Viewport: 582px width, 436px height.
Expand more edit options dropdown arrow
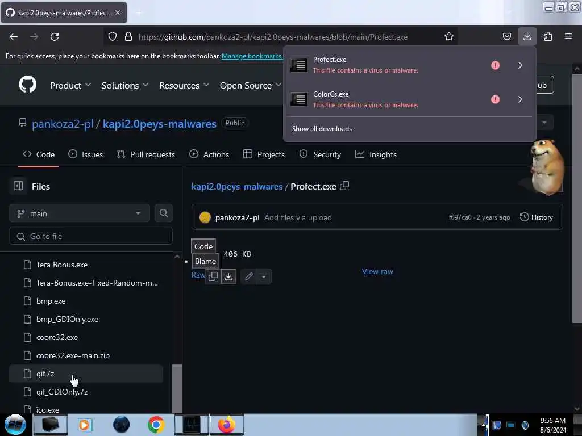pyautogui.click(x=264, y=276)
